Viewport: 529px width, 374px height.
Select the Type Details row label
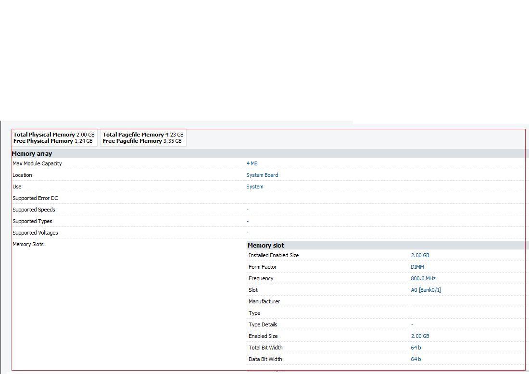click(x=263, y=324)
